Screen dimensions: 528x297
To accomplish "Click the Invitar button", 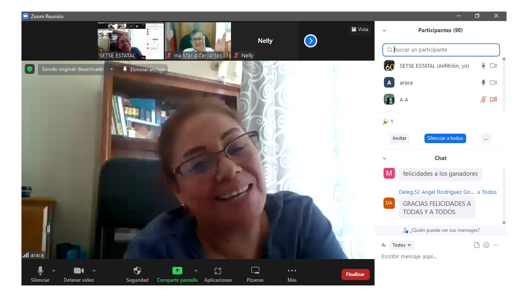I will 399,138.
